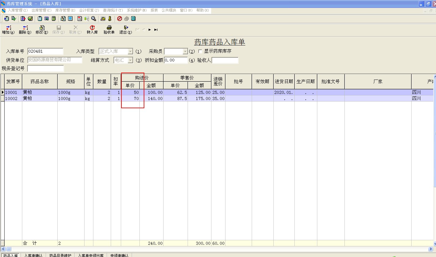The height and width of the screenshot is (257, 436).
Task: Click the red-cross form toolbar icon
Action: (x=80, y=19)
